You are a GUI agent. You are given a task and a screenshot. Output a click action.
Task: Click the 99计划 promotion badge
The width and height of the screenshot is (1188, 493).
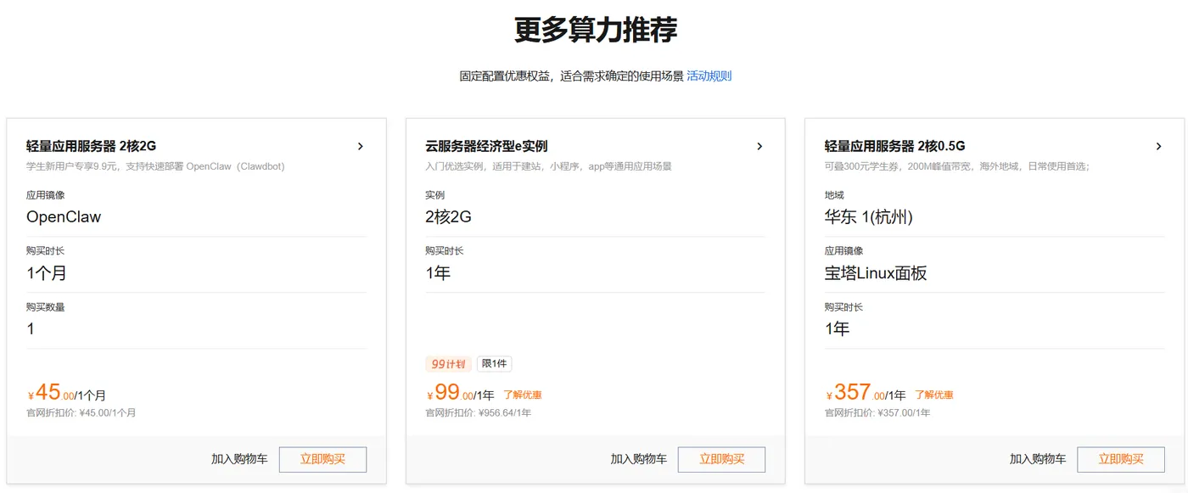448,364
